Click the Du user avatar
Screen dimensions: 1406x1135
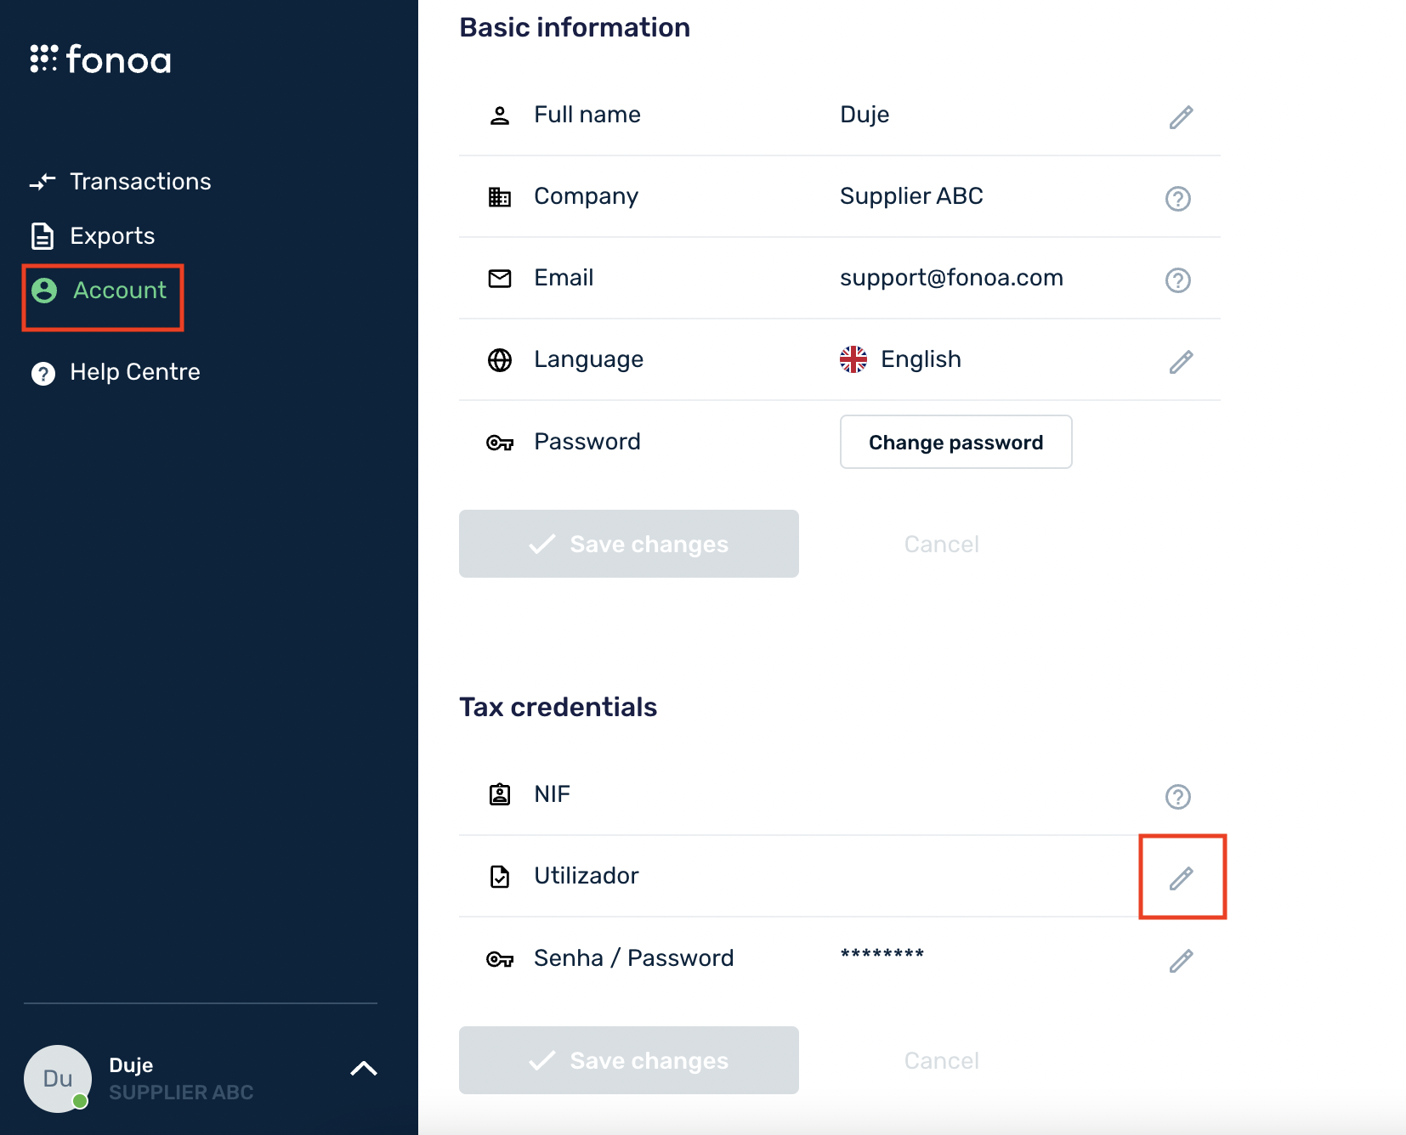pos(58,1078)
